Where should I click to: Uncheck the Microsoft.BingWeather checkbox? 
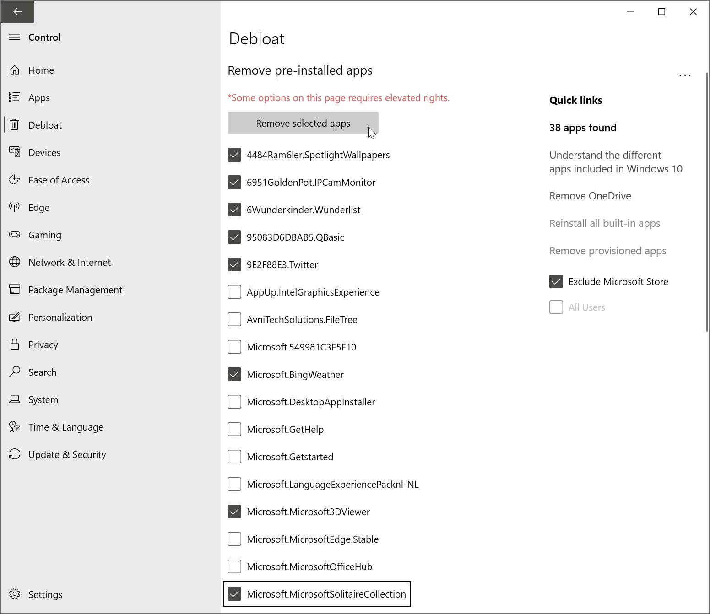point(234,374)
